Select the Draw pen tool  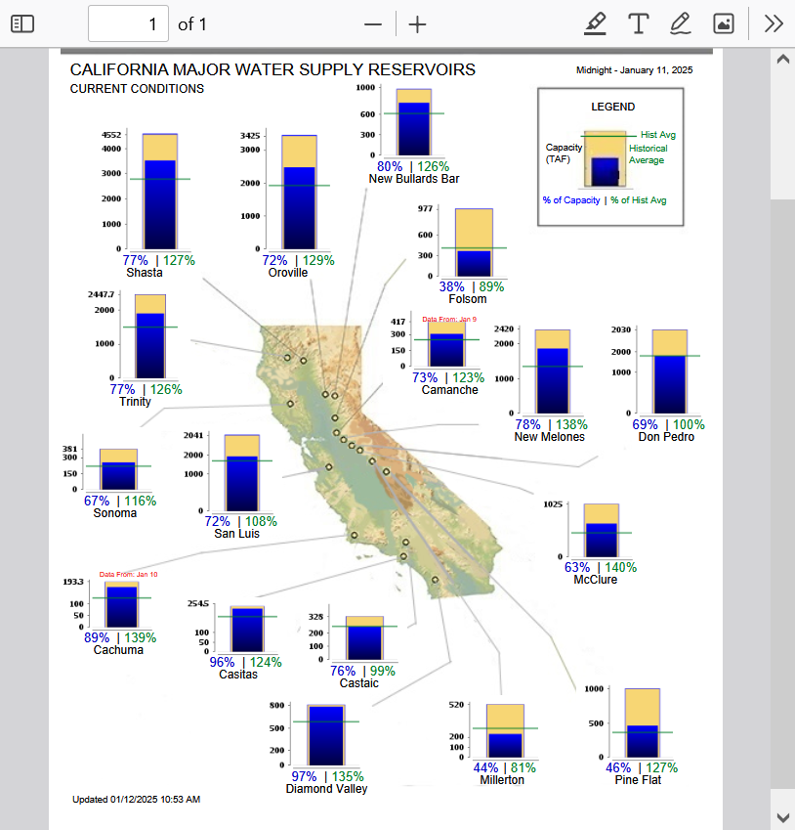pyautogui.click(x=681, y=23)
